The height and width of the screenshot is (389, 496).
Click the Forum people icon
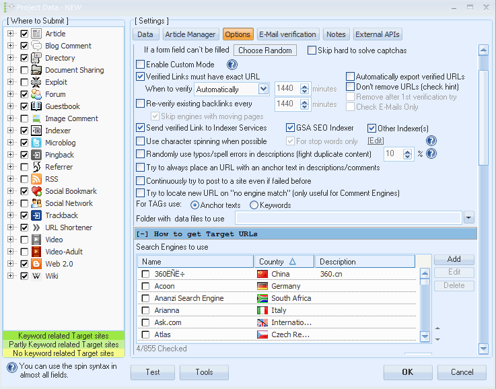tap(36, 94)
